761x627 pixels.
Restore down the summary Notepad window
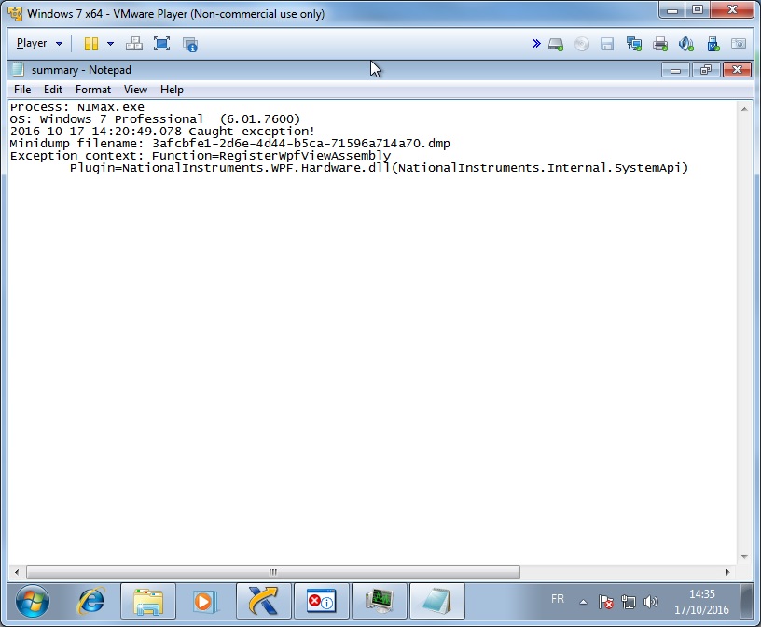706,70
